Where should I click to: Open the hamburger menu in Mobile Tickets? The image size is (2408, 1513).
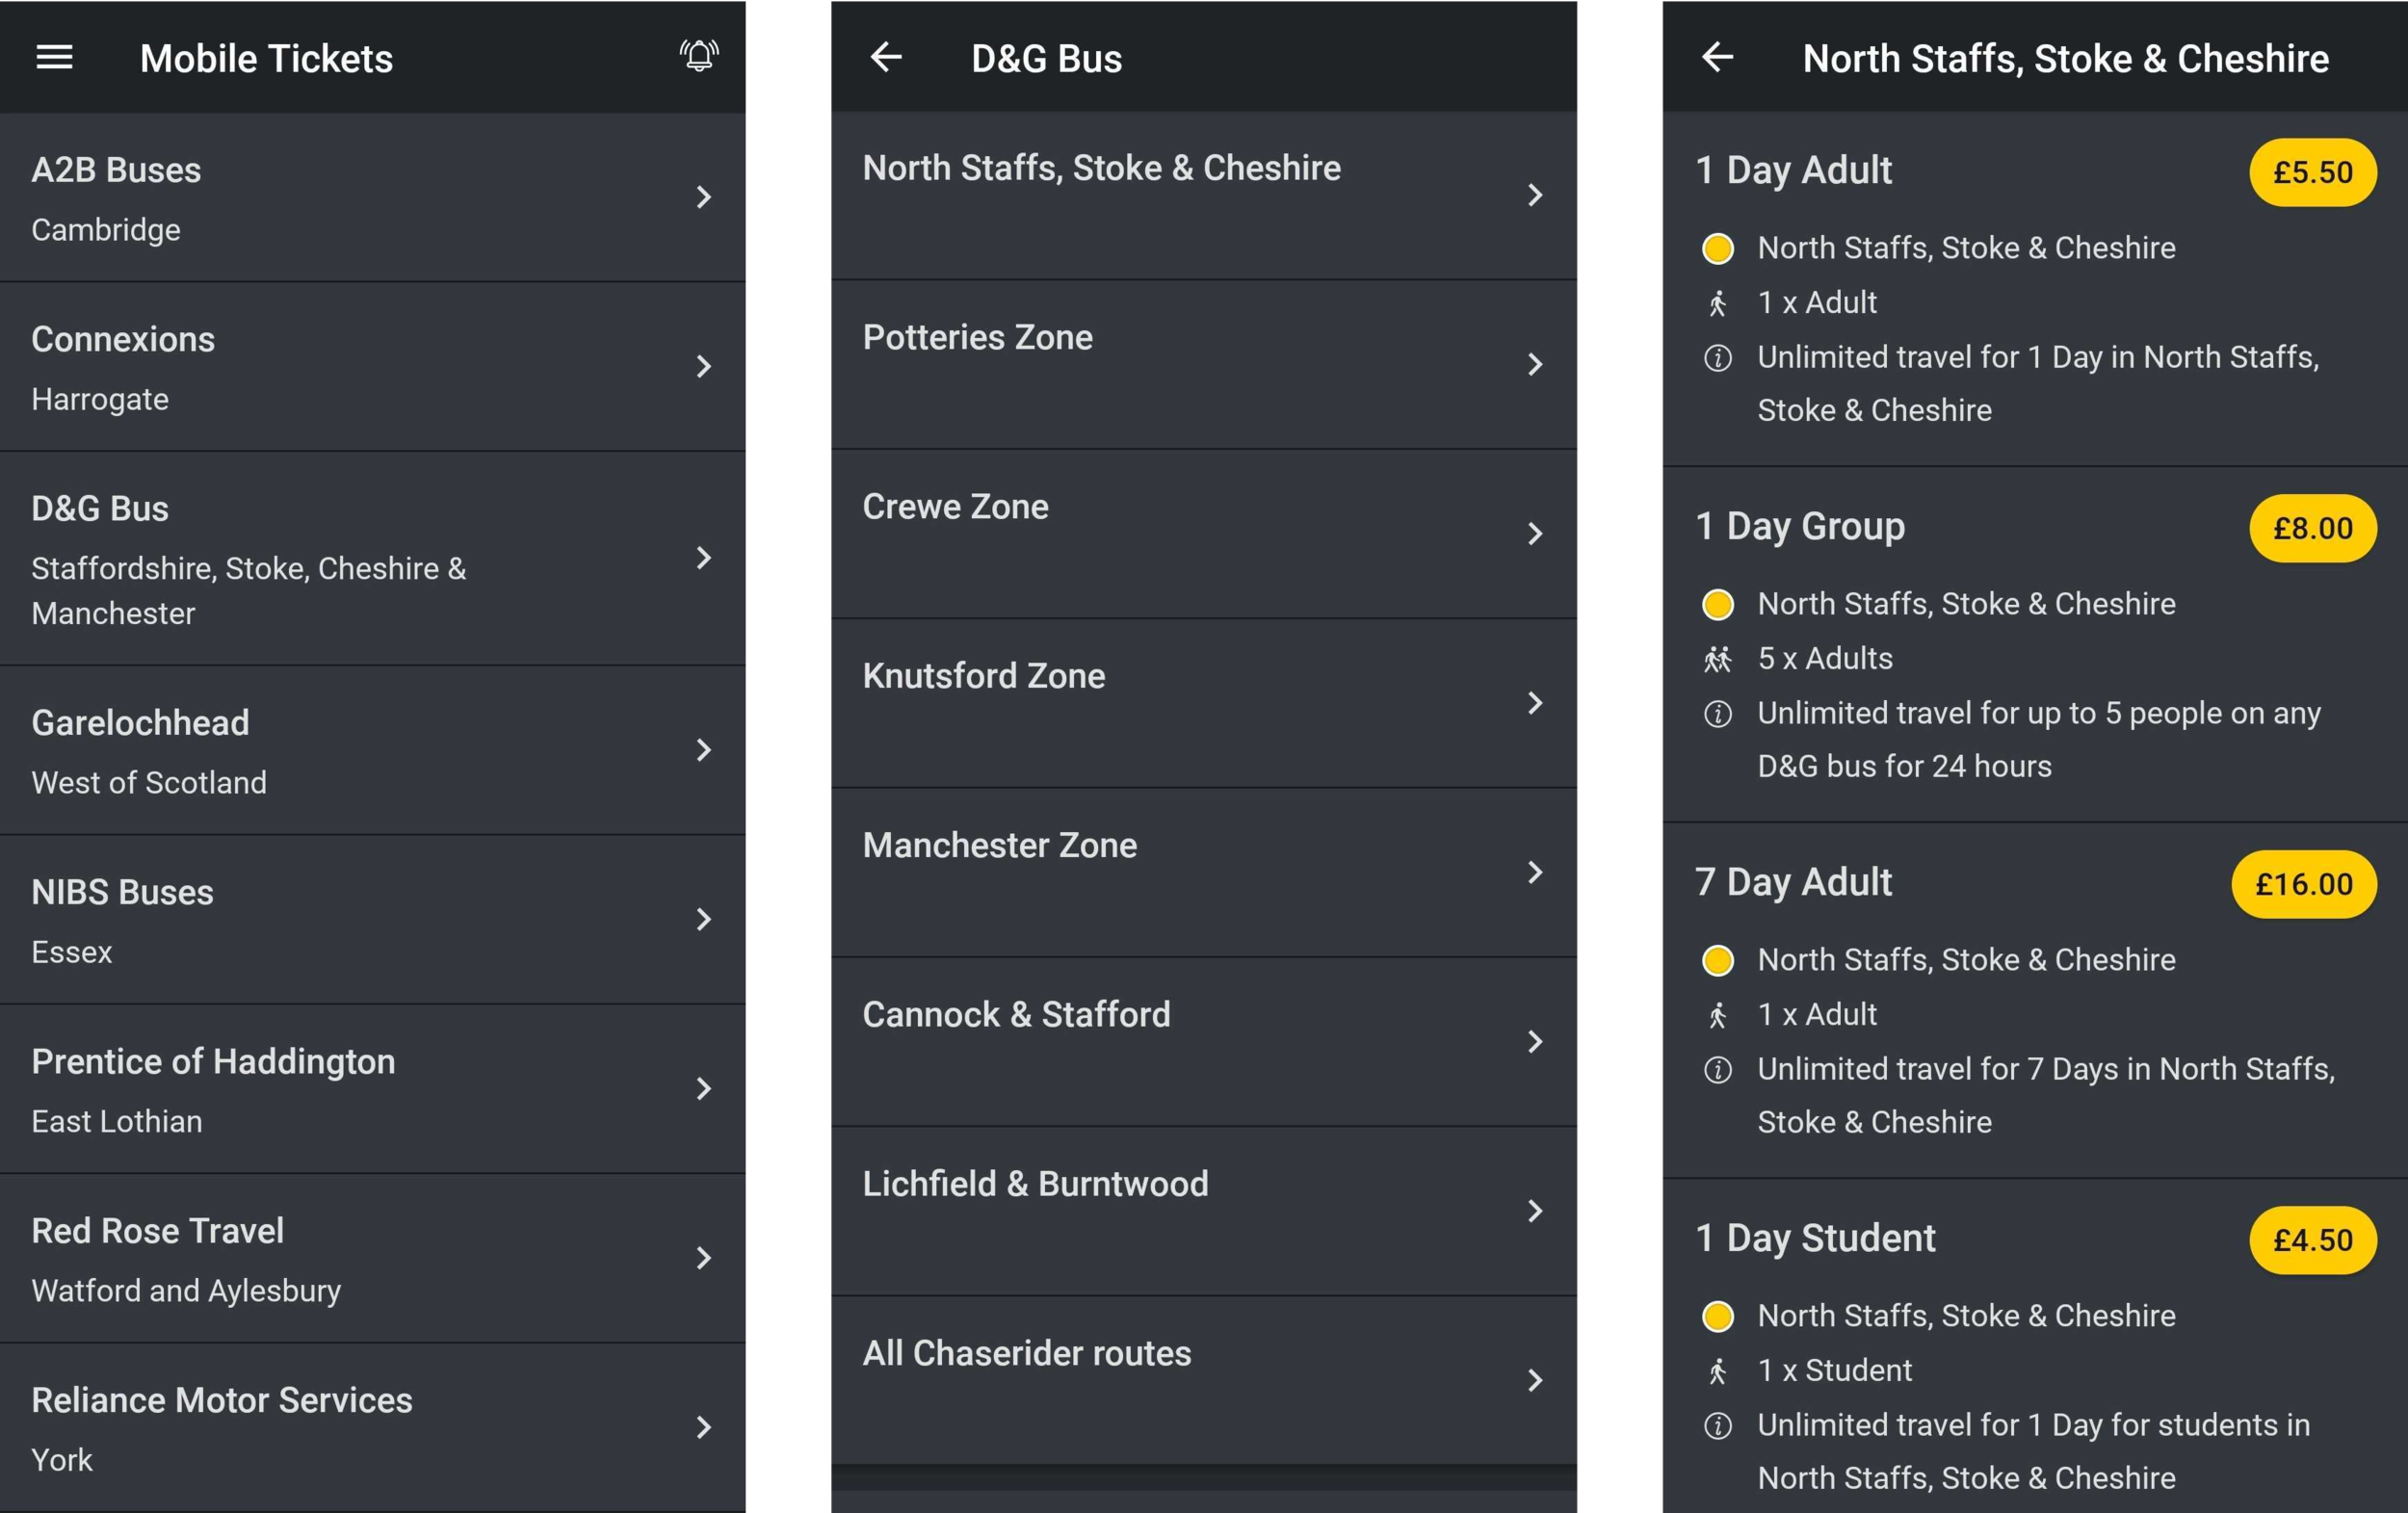[x=54, y=58]
